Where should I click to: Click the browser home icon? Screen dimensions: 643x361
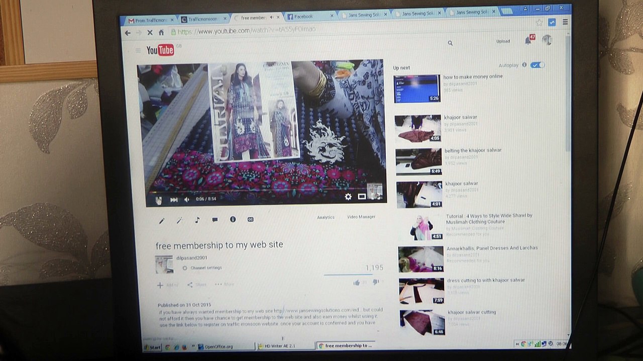coord(161,32)
